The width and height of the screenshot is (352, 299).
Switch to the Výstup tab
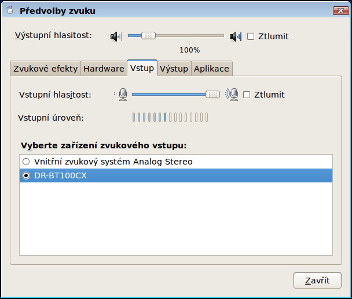[x=174, y=69]
